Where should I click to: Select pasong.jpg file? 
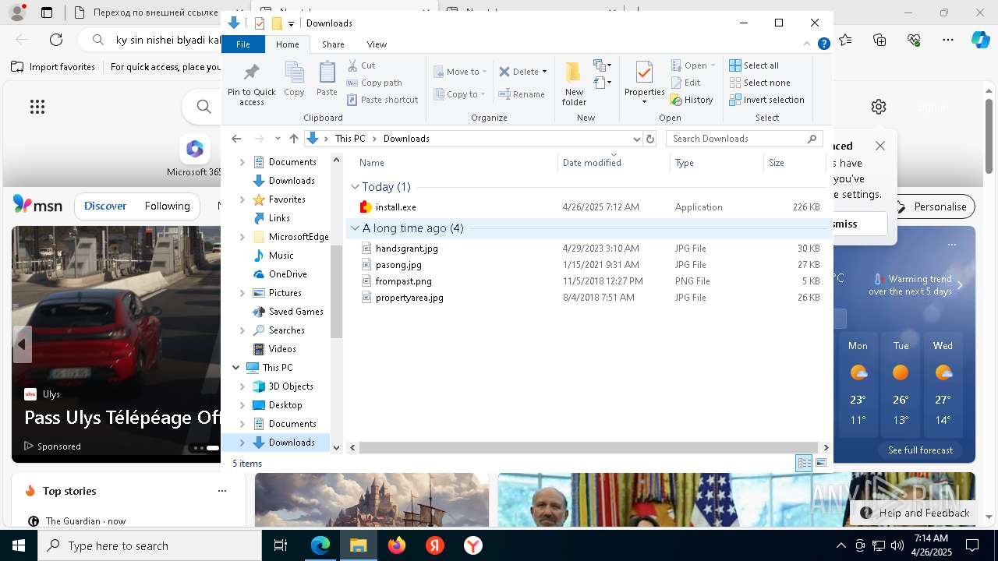[x=398, y=265]
